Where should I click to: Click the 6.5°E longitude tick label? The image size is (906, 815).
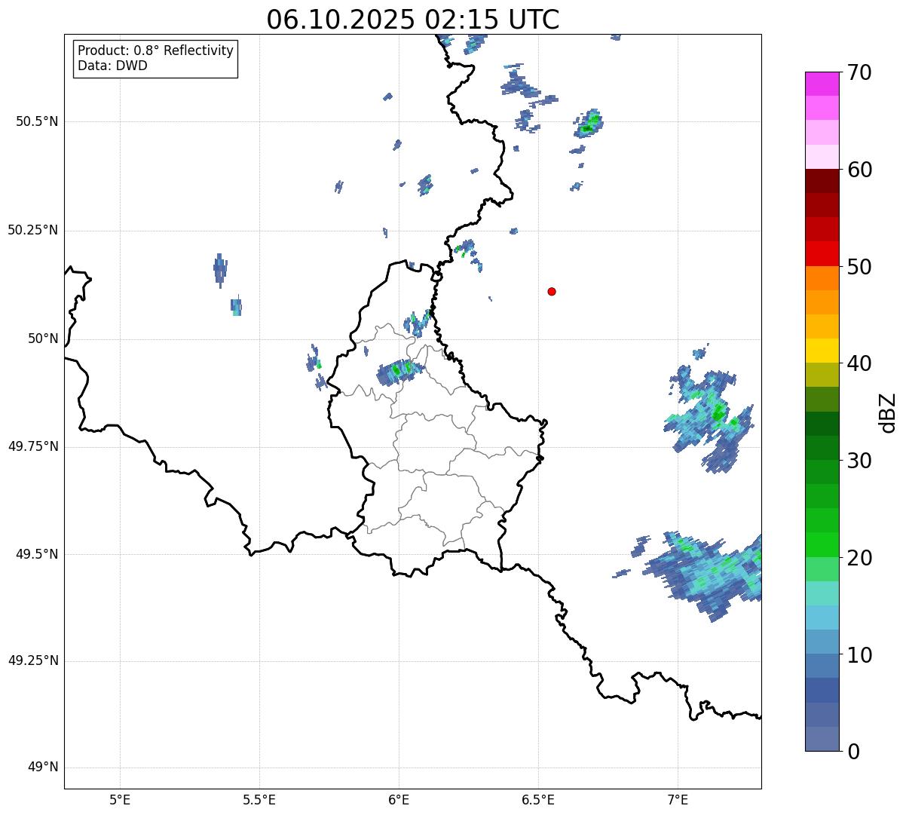pos(538,799)
